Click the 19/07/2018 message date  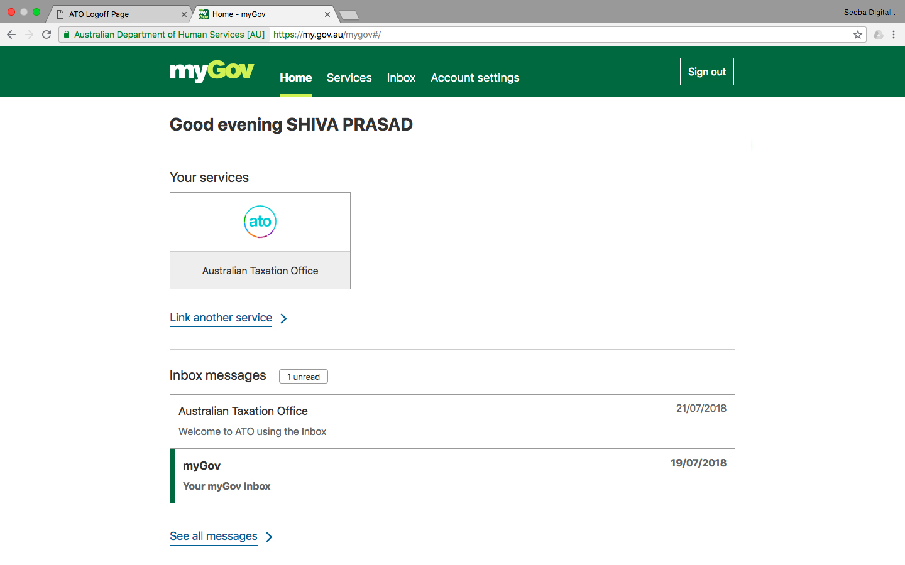[x=699, y=463]
